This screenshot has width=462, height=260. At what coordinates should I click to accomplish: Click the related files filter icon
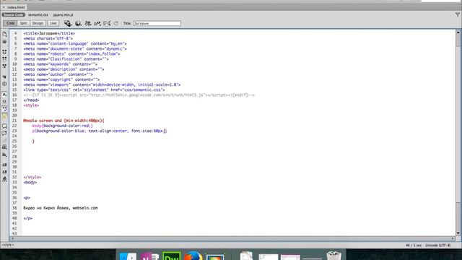pos(458,14)
